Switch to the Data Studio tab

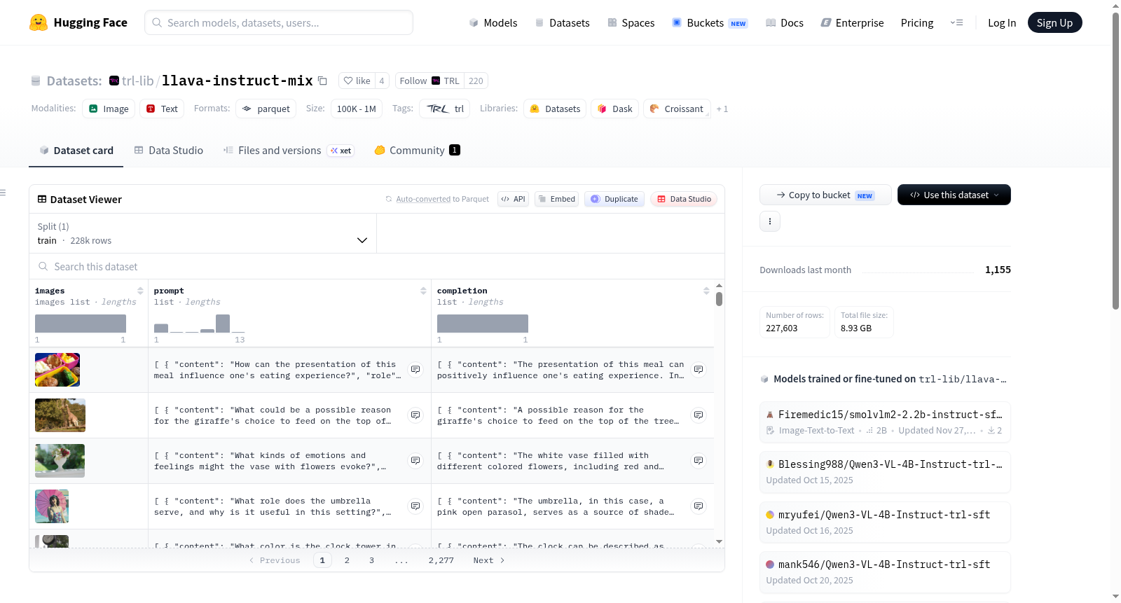pos(169,150)
